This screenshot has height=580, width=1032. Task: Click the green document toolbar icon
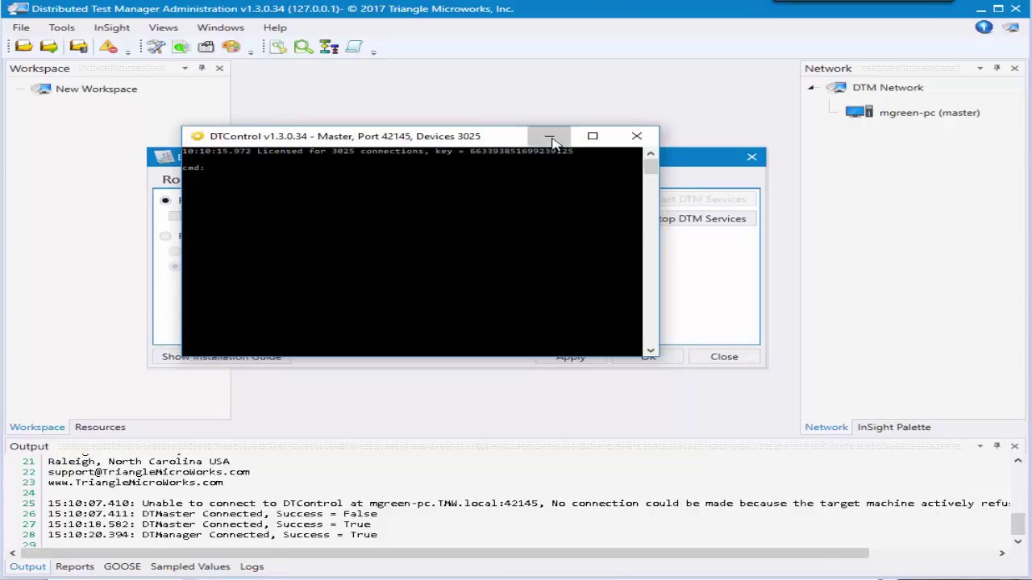coord(181,48)
